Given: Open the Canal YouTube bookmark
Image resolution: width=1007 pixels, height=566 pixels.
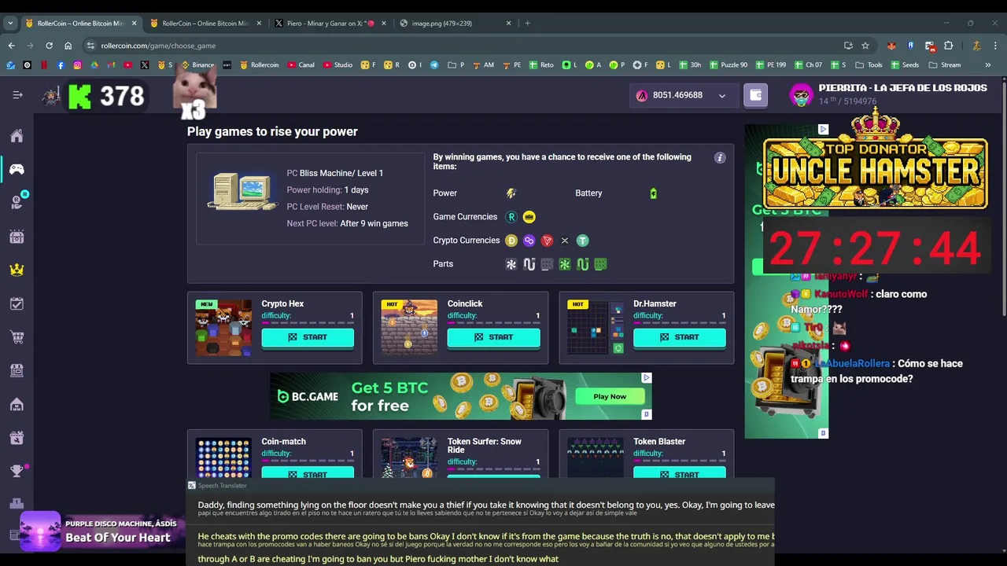Looking at the screenshot, I should pyautogui.click(x=301, y=65).
